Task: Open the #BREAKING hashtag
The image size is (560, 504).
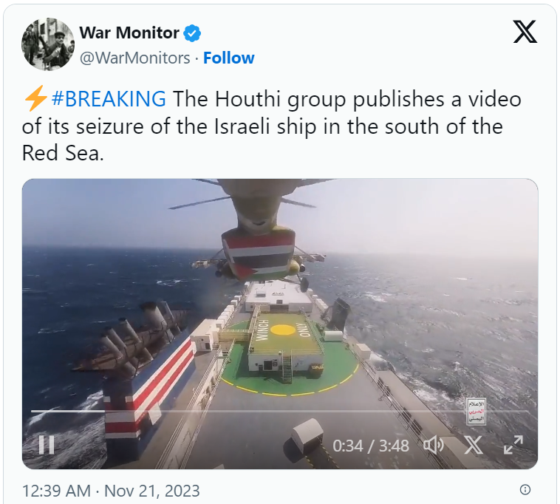Action: pos(109,99)
